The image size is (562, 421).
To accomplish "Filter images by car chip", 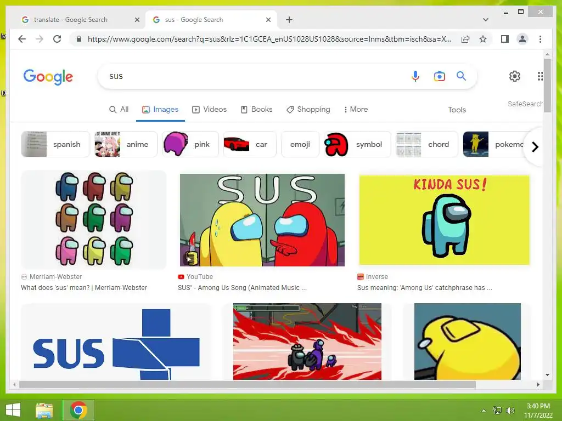I will (250, 144).
